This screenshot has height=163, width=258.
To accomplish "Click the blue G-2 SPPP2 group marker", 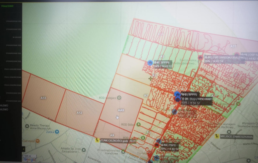I will [177, 94].
